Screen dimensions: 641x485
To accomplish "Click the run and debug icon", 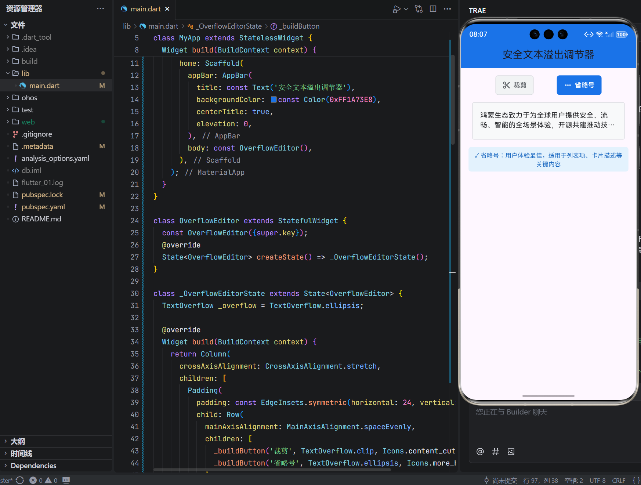I will 396,9.
